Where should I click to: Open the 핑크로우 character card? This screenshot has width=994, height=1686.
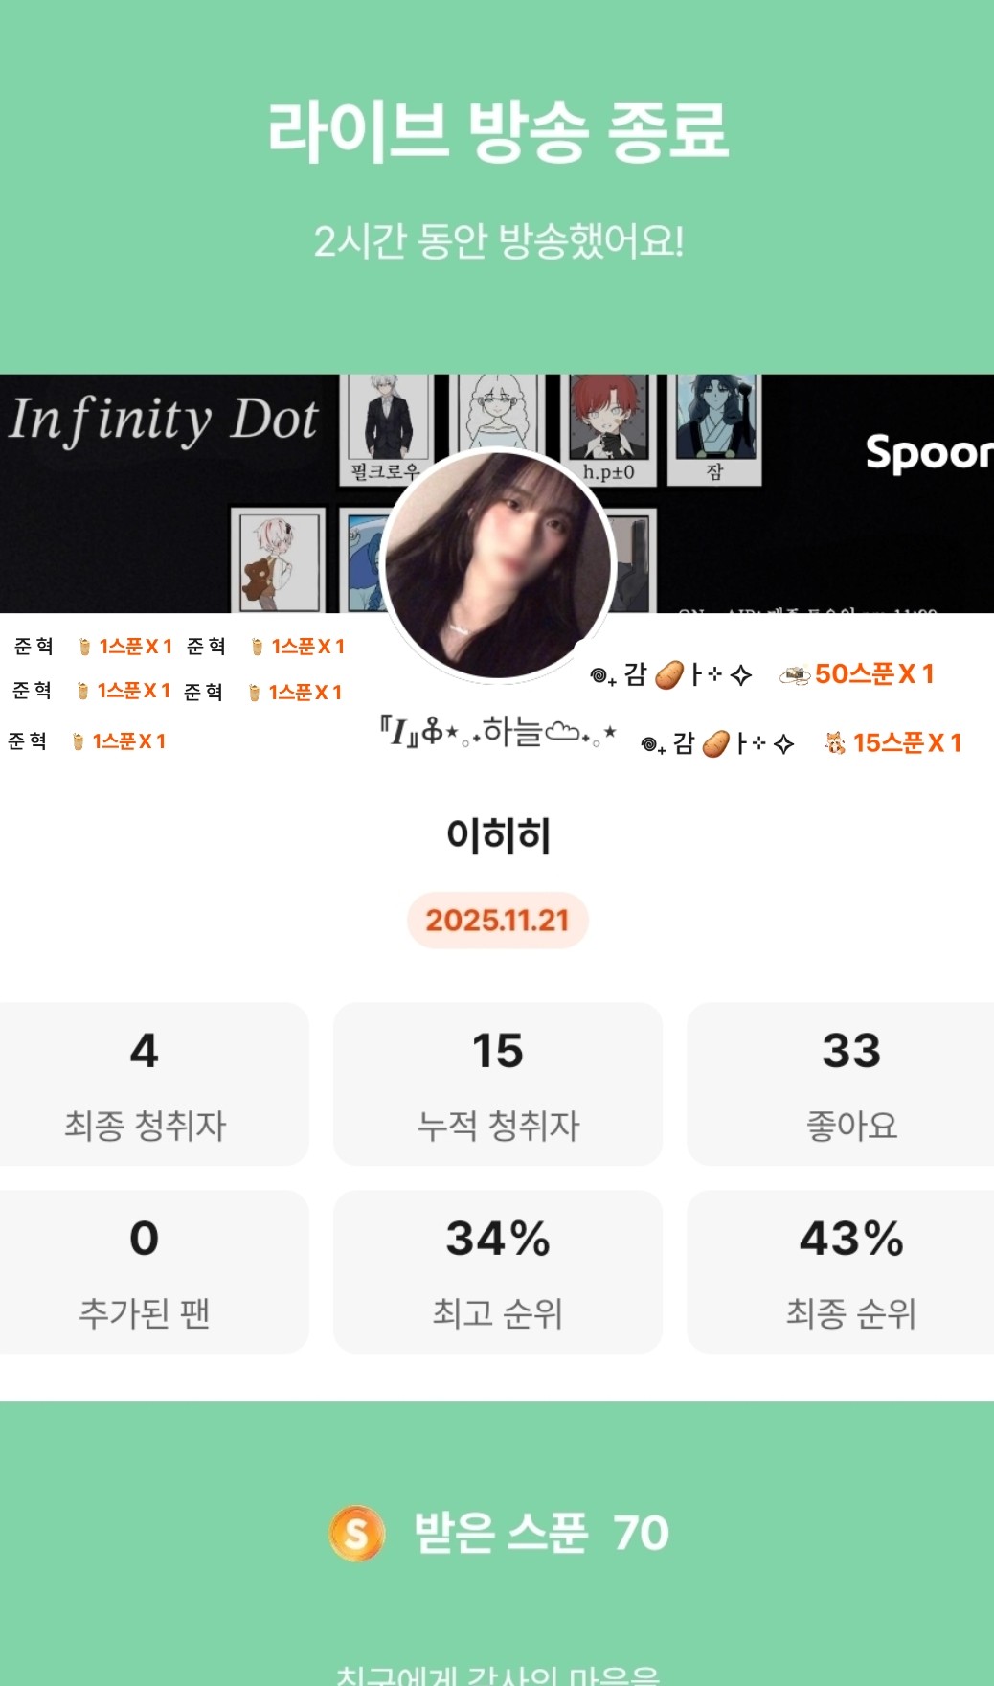tap(387, 428)
